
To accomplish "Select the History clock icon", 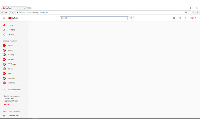I will click(x=4, y=35).
